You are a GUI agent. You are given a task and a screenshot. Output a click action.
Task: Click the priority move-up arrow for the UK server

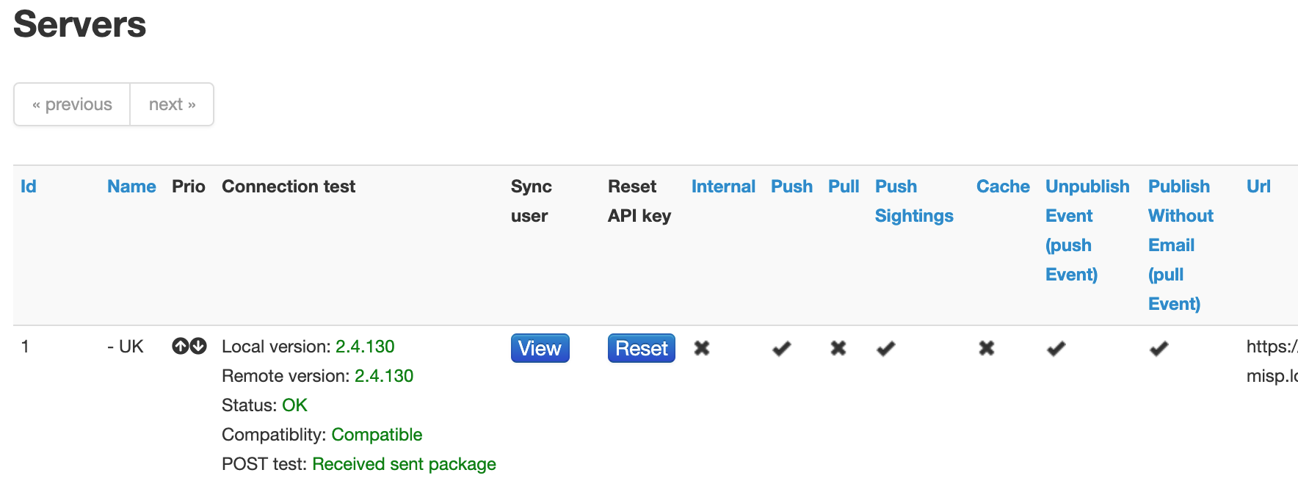[181, 345]
